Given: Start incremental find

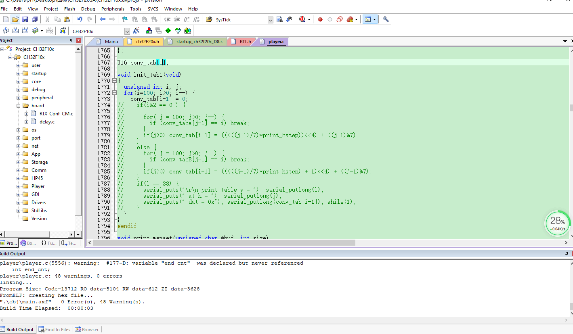Looking at the screenshot, I should (x=289, y=19).
